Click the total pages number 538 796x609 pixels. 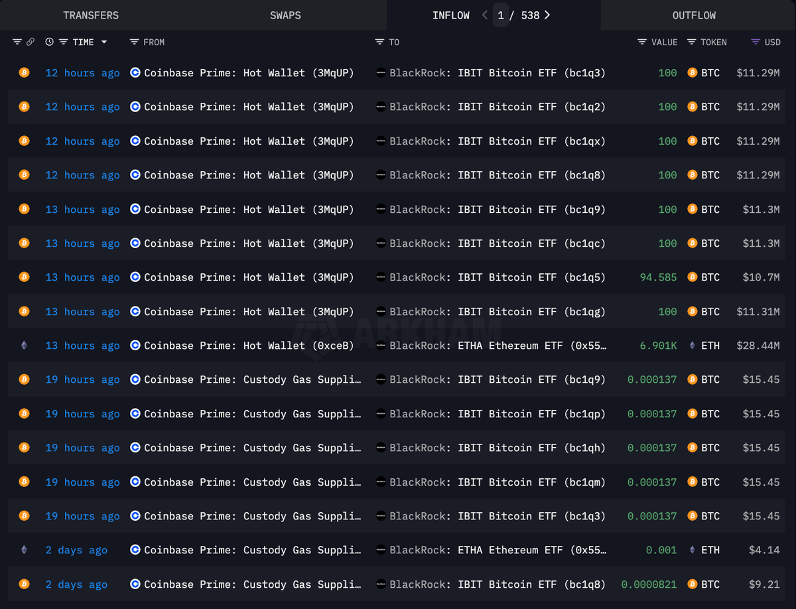531,15
